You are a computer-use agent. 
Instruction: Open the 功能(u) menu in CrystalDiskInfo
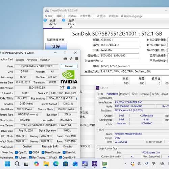tap(72, 16)
